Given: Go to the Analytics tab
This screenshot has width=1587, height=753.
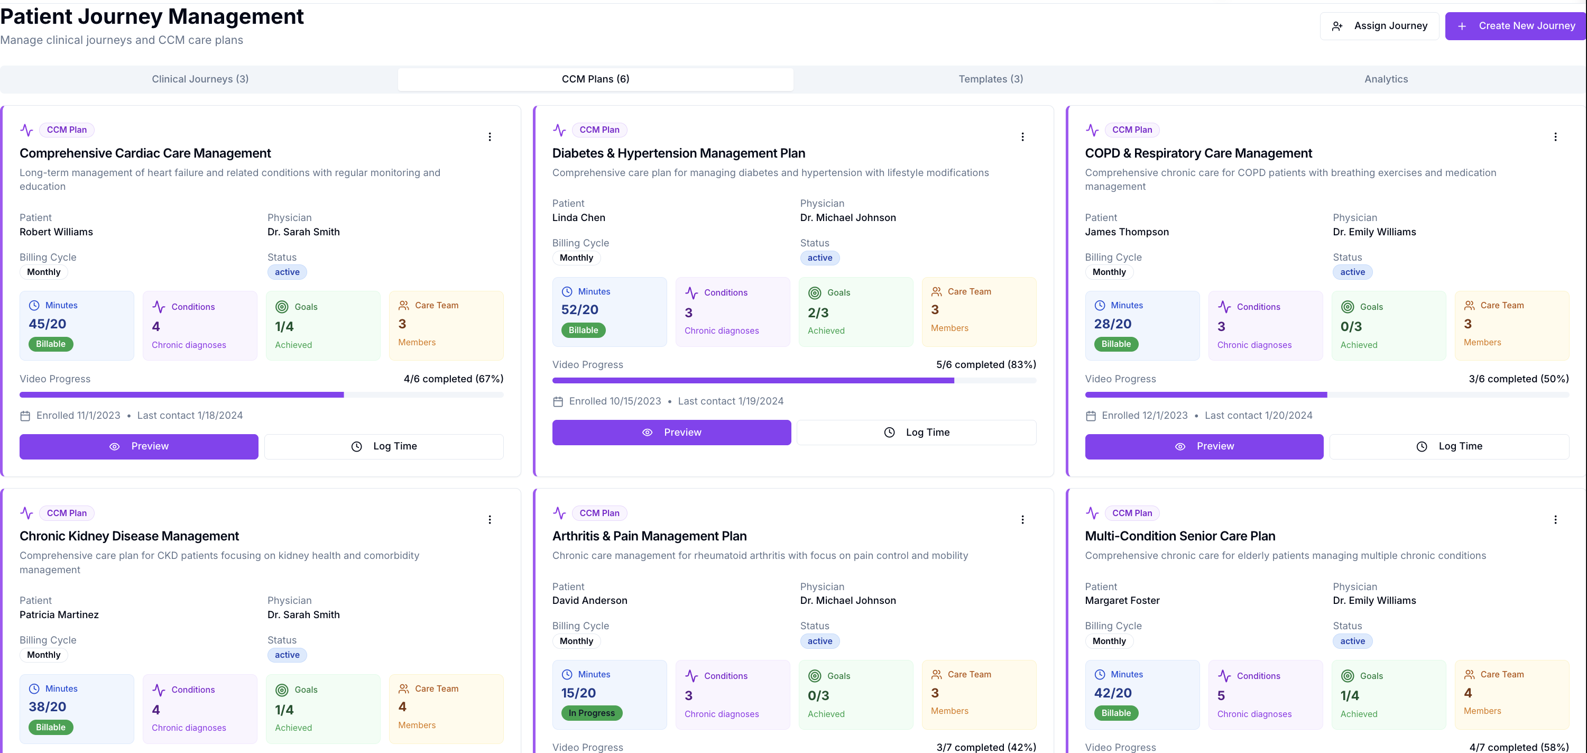Looking at the screenshot, I should pyautogui.click(x=1386, y=79).
